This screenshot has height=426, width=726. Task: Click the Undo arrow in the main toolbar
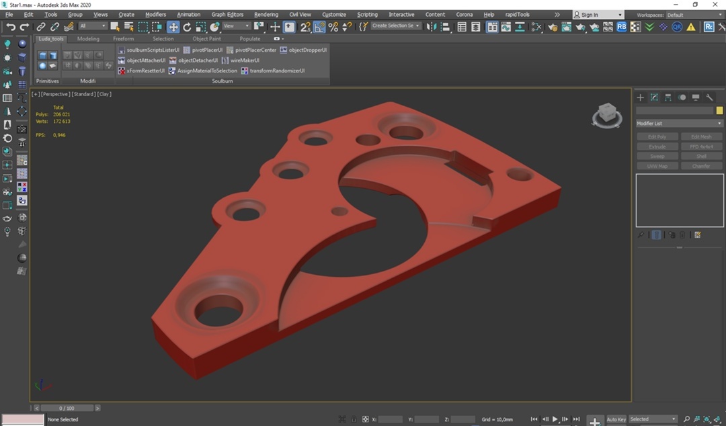(11, 27)
